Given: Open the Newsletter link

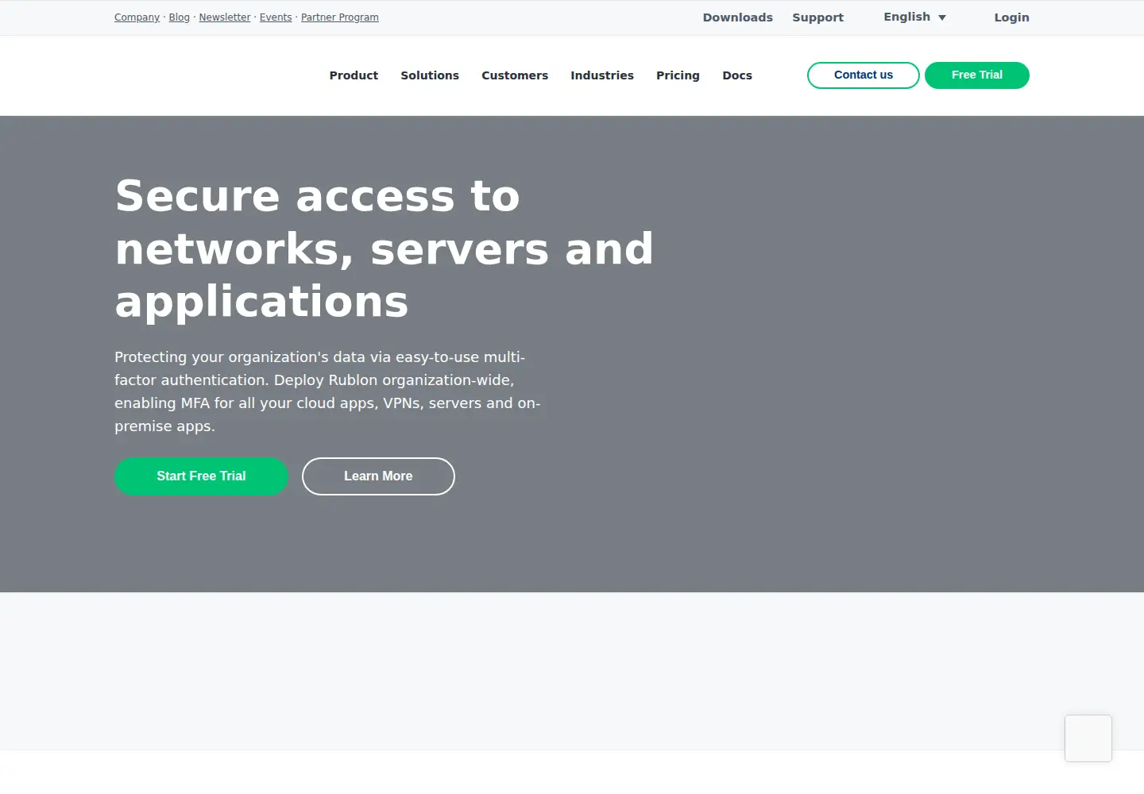Looking at the screenshot, I should point(225,17).
